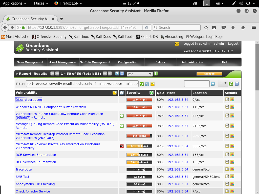Image resolution: width=259 pixels, height=194 pixels.
Task: Open the Discard port open vulnerability
Action: point(29,100)
